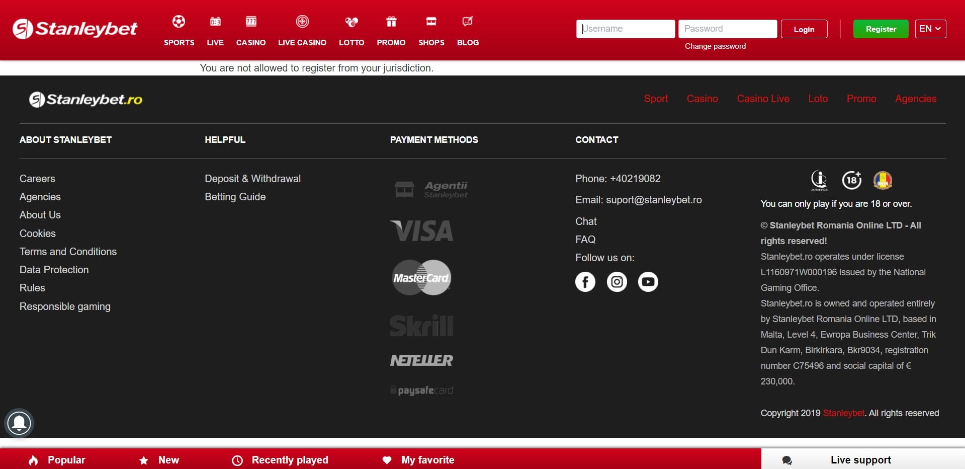The width and height of the screenshot is (965, 469).
Task: Click the Agentii Stanleybet payment logo
Action: (x=431, y=190)
